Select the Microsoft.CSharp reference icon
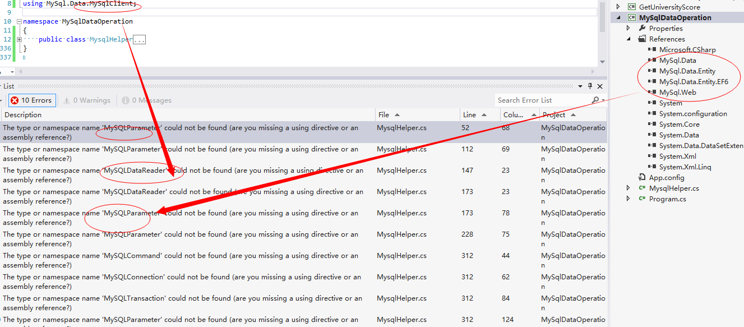The image size is (744, 327). (652, 49)
